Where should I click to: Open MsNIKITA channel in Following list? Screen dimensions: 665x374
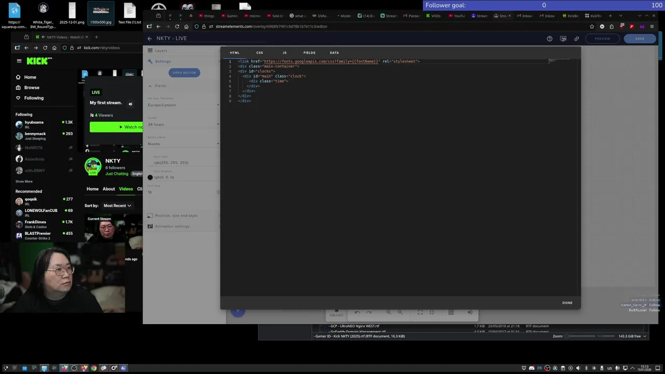(x=44, y=148)
